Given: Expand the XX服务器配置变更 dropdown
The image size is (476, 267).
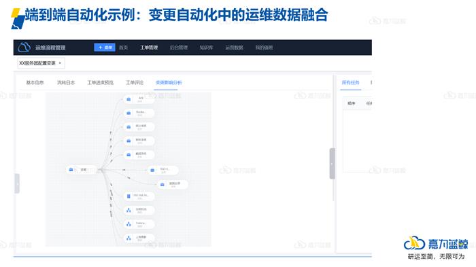Looking at the screenshot, I should point(41,63).
